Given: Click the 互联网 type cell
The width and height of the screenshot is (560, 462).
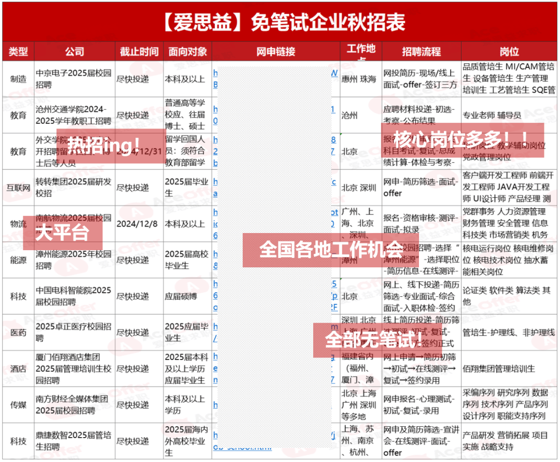Looking at the screenshot, I should tap(18, 187).
